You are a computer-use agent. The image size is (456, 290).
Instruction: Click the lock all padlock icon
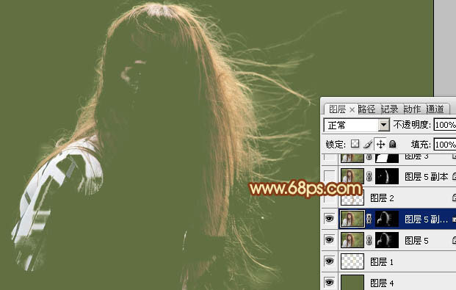392,144
